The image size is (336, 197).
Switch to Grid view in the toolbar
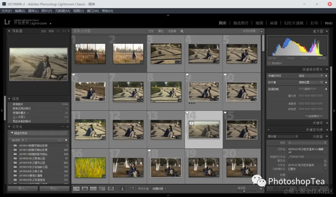(x=76, y=189)
